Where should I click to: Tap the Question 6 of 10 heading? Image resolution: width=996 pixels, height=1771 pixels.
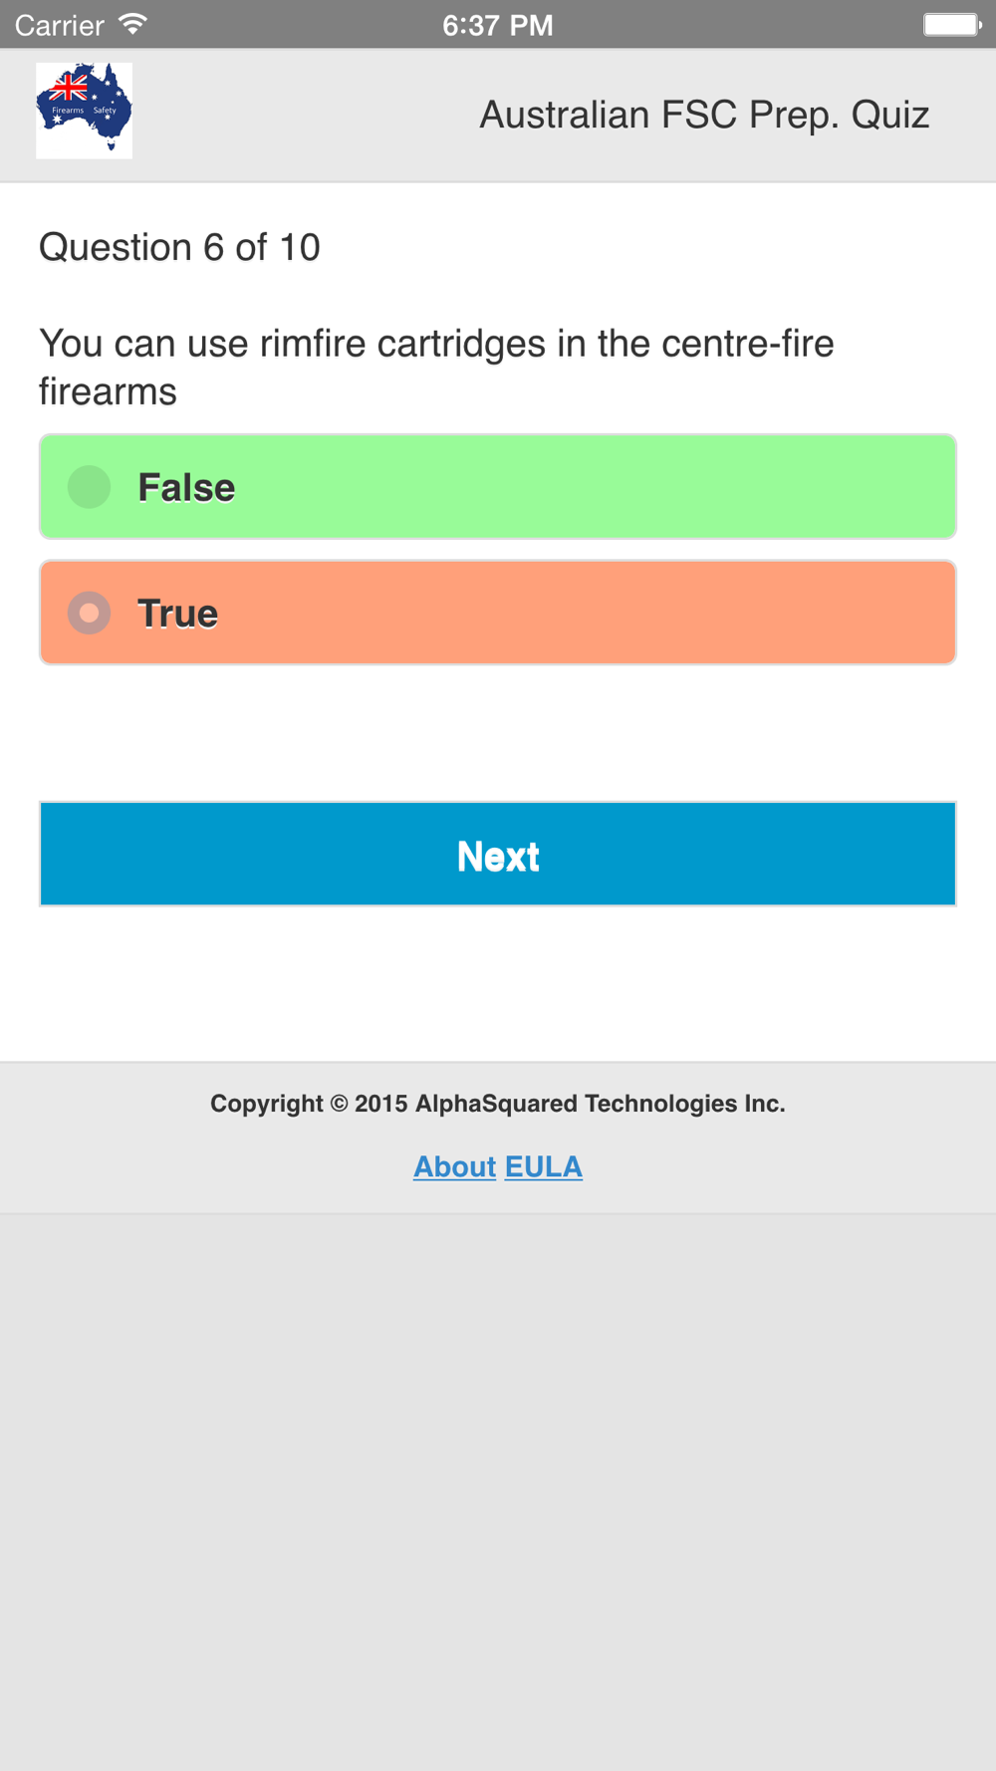click(x=179, y=247)
